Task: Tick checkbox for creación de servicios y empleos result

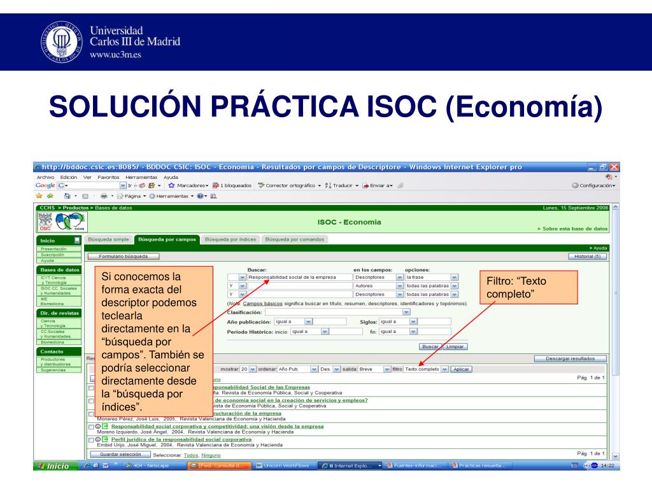Action: (92, 401)
